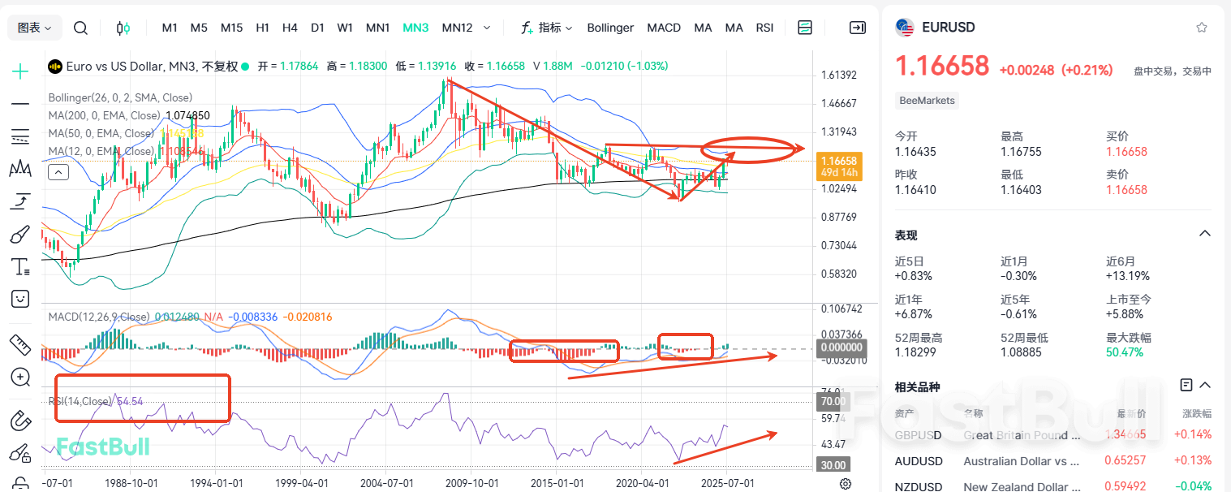Click the split chart layout icon
Screen dimensions: 1231x492
(x=805, y=27)
